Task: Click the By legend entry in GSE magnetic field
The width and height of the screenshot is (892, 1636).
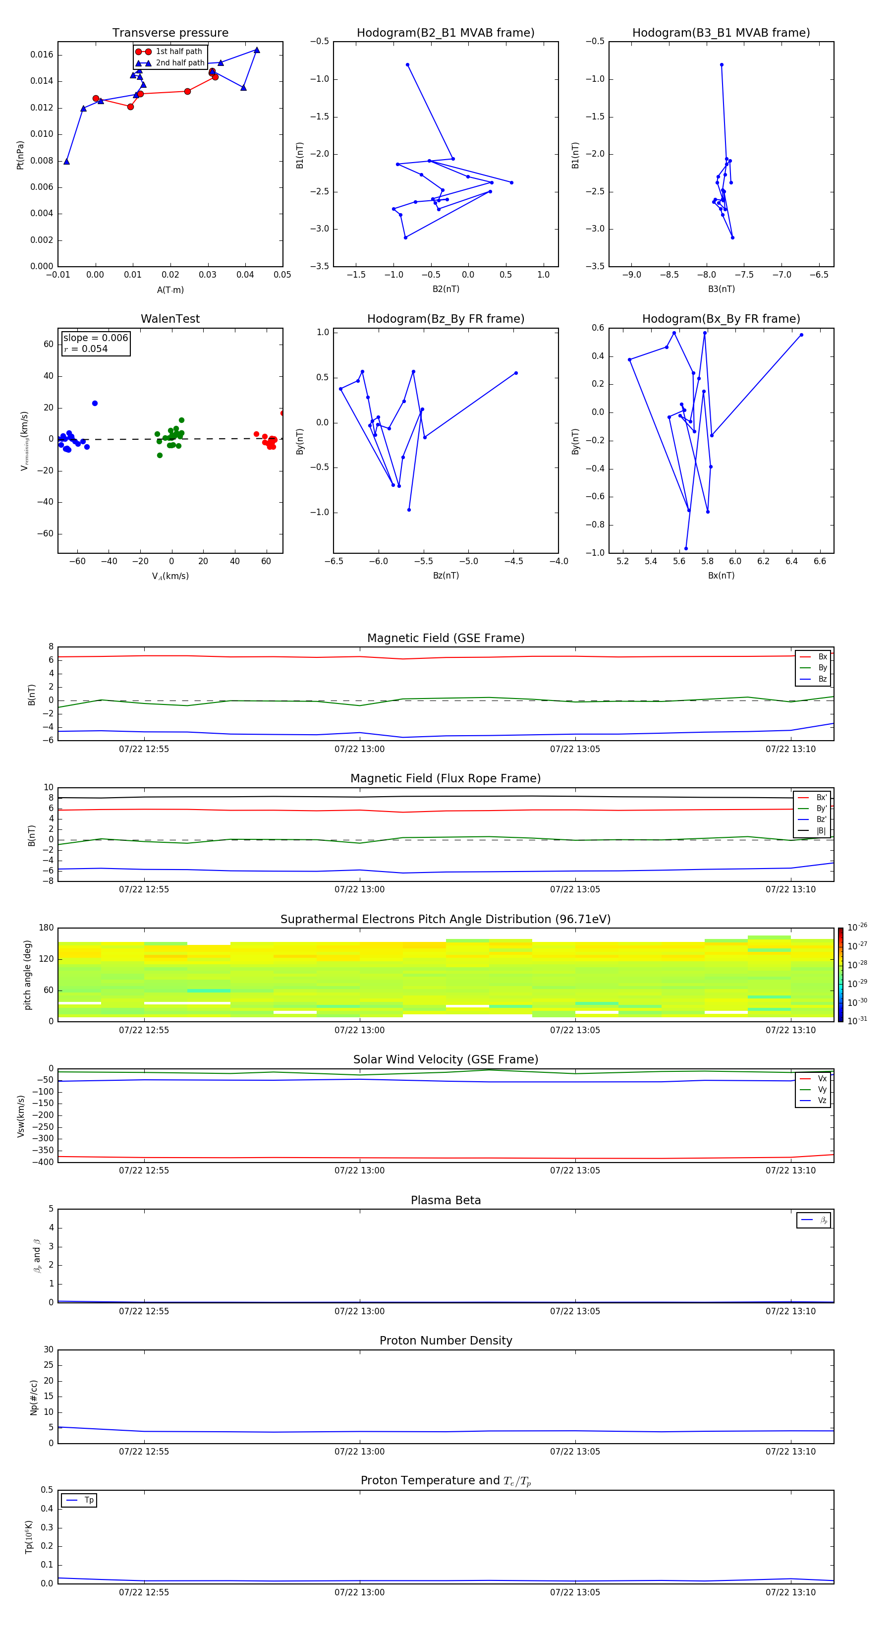Action: 813,667
